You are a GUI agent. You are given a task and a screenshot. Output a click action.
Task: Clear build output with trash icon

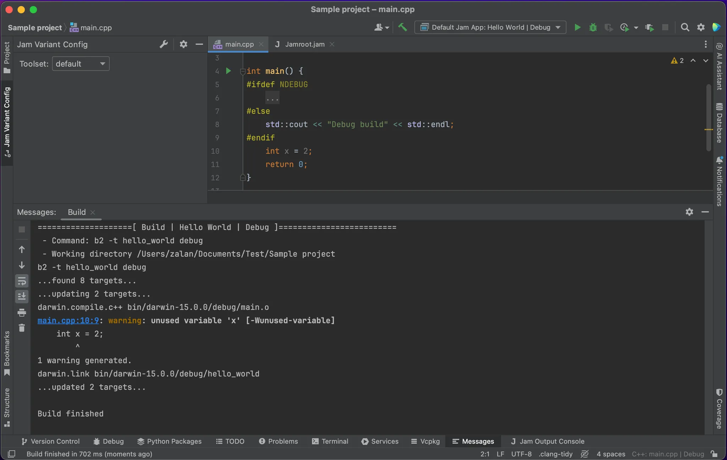(x=22, y=328)
